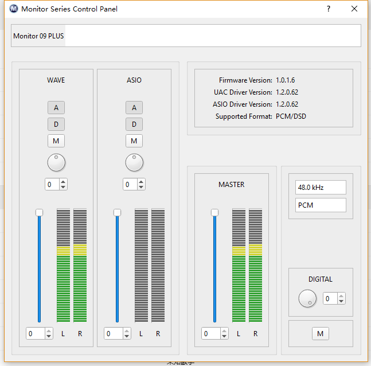This screenshot has width=371, height=366.
Task: Click the DIGITAL volume knob
Action: click(x=307, y=298)
